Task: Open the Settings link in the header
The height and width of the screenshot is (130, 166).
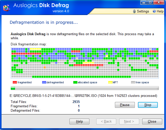Action: pos(143,11)
